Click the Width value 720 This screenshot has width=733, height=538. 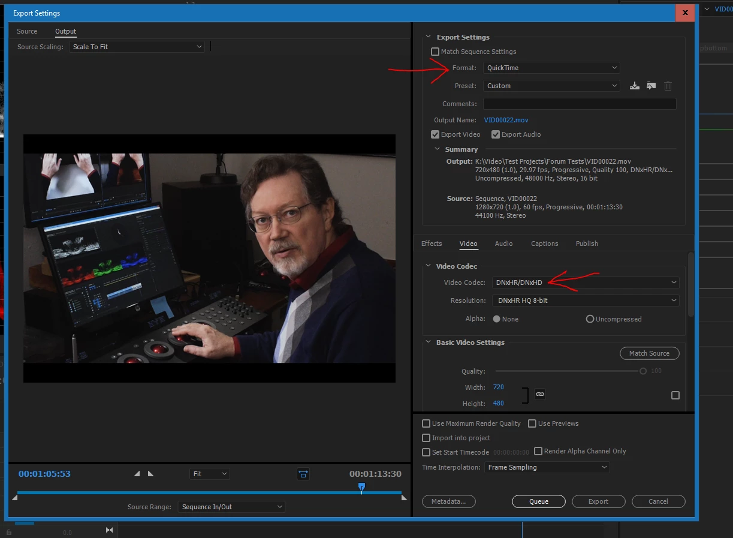point(499,387)
